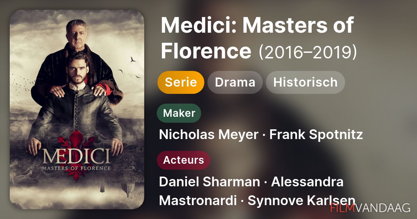Click the Medici: Masters of Florence heading
This screenshot has height=219, width=417.
256,38
